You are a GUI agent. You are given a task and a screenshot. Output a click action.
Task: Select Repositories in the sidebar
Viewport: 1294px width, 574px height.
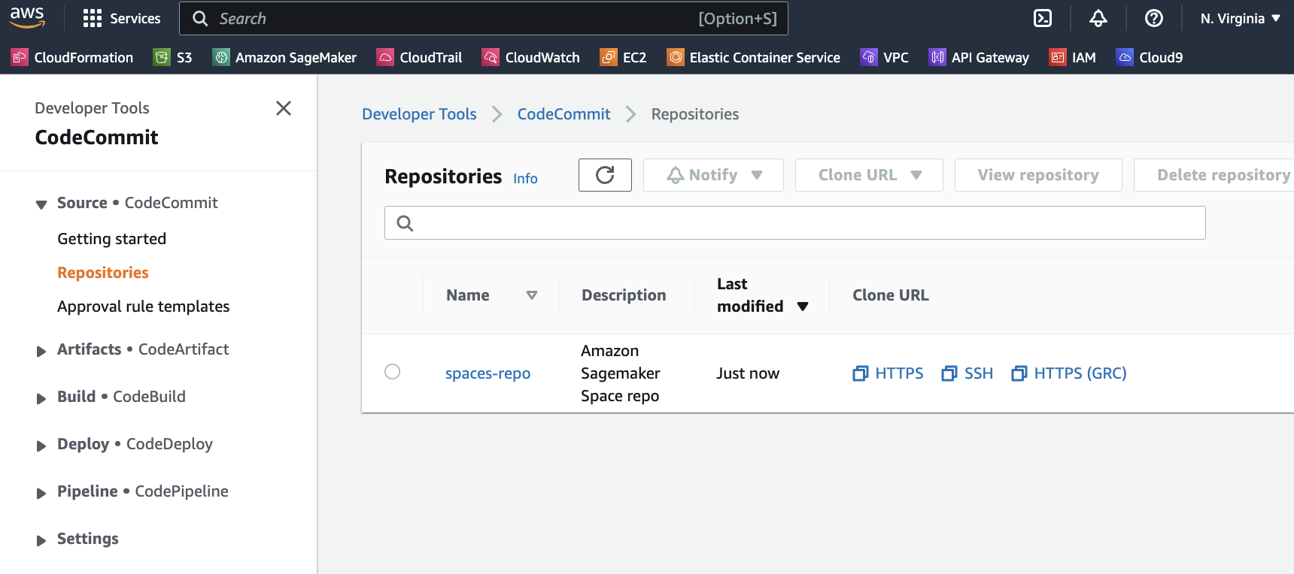point(103,273)
